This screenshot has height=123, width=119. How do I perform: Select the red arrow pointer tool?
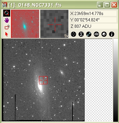point(7,34)
